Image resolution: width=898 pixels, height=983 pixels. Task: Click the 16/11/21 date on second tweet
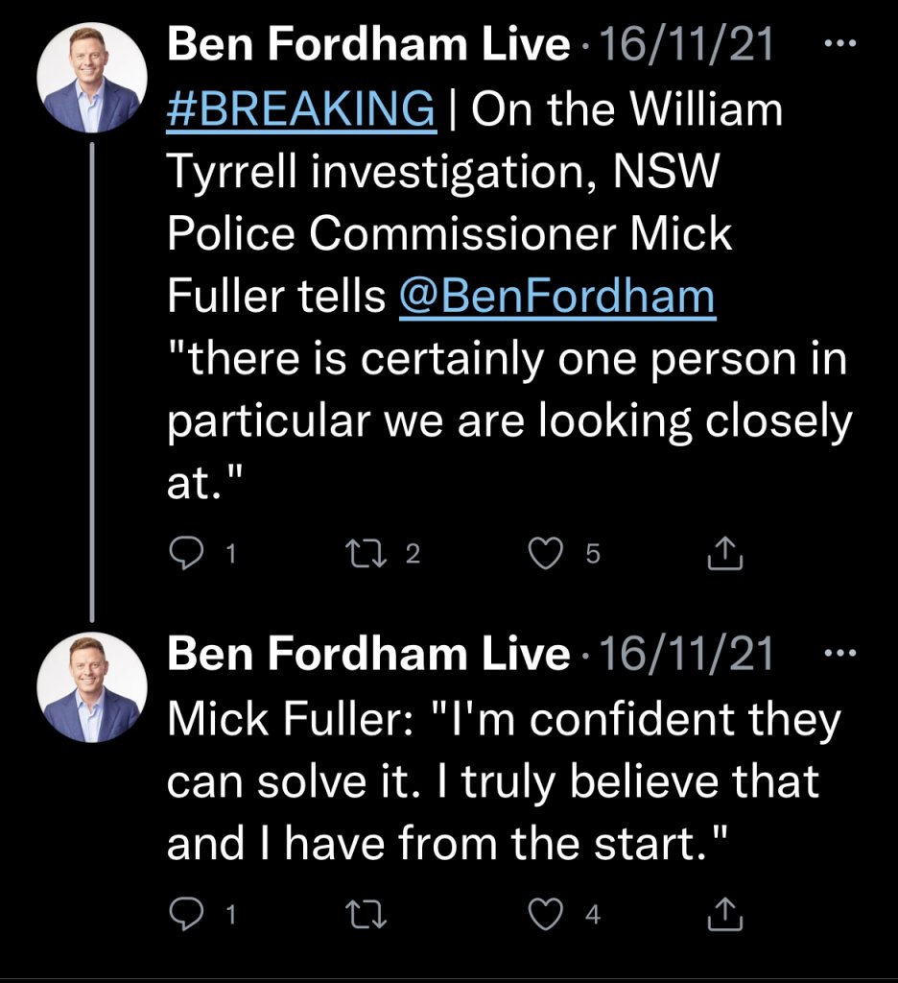pyautogui.click(x=685, y=656)
